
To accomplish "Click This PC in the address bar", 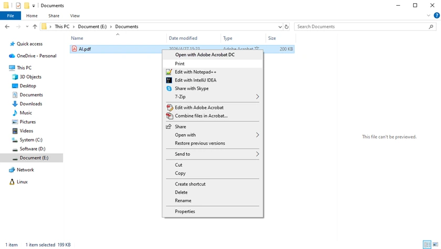I will pyautogui.click(x=62, y=27).
